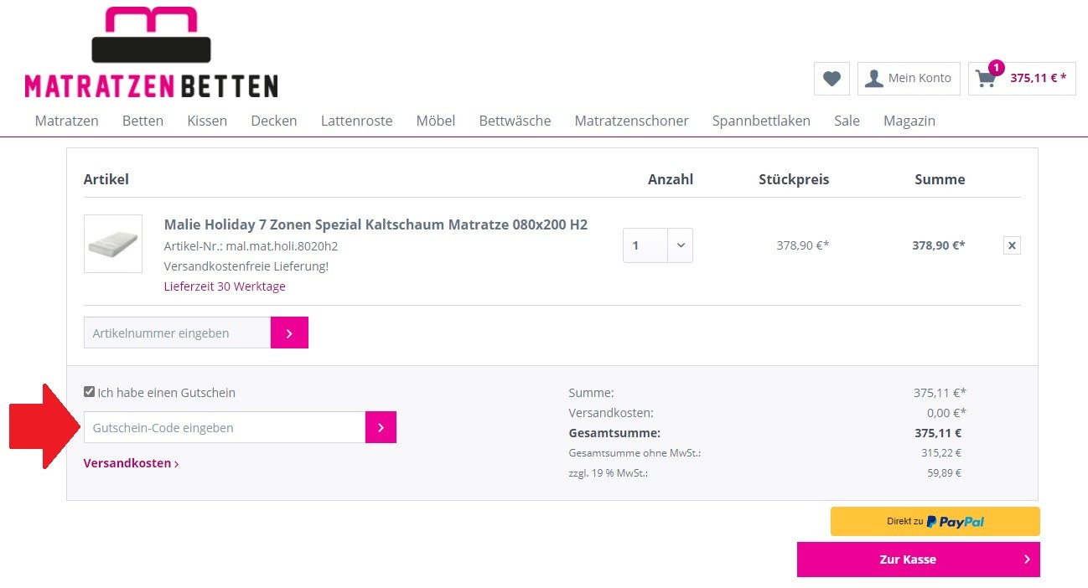Open the Decken menu

tap(274, 121)
